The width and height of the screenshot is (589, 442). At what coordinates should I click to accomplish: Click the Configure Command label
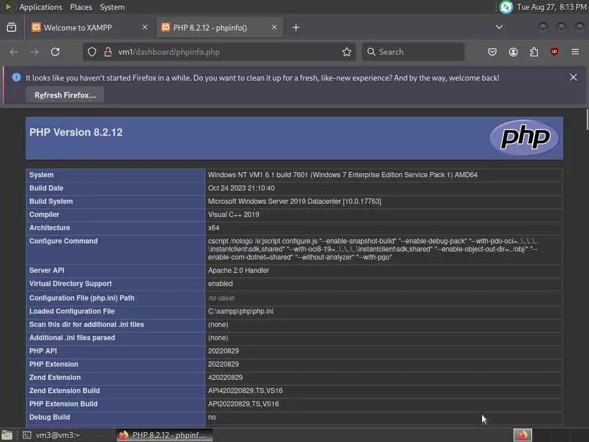coord(63,241)
